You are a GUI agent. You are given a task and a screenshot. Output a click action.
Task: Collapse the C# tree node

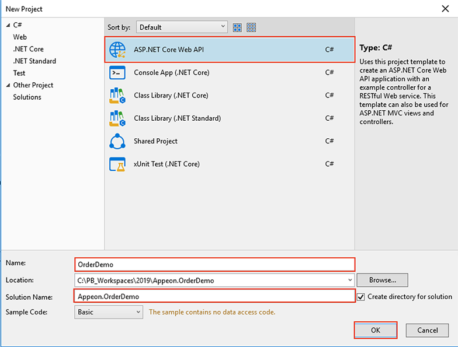coord(8,25)
